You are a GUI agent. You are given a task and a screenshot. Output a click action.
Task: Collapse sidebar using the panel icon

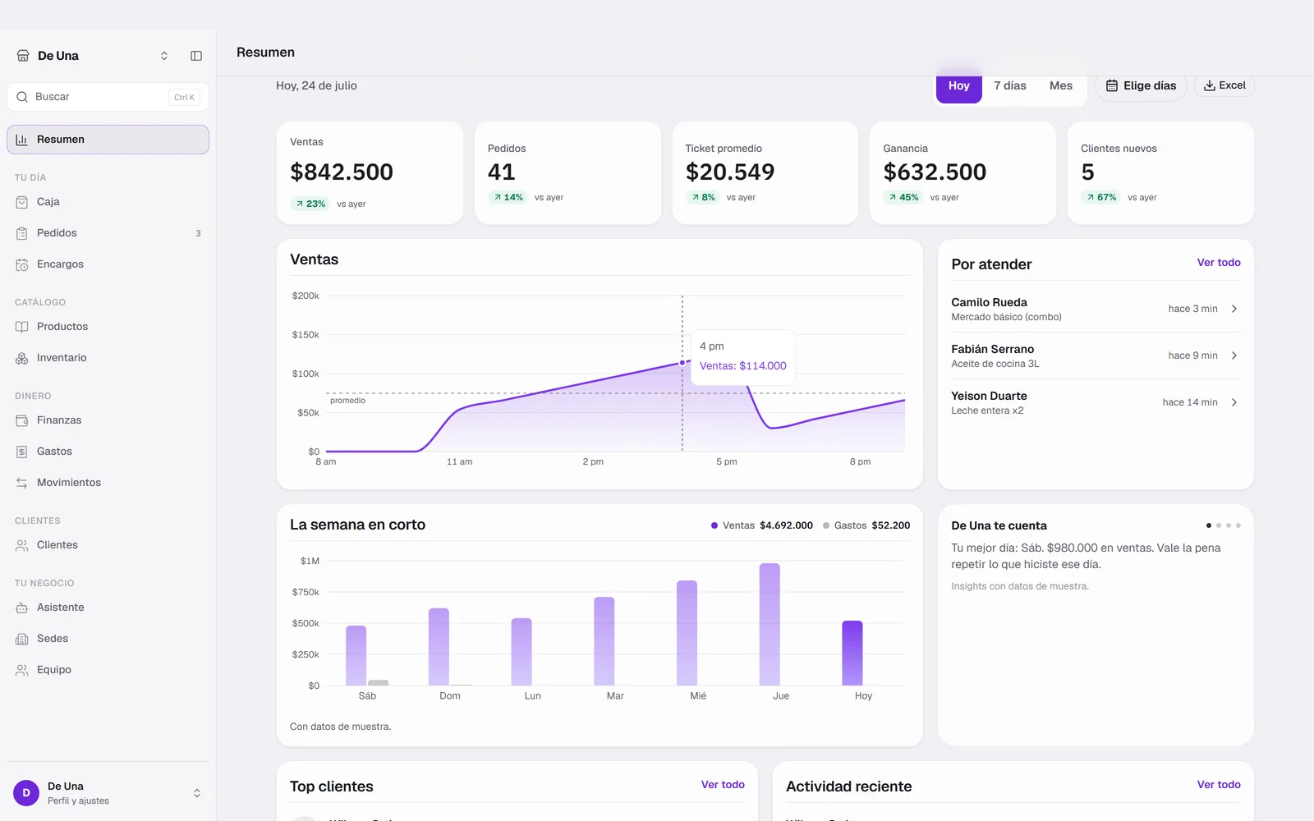click(196, 56)
